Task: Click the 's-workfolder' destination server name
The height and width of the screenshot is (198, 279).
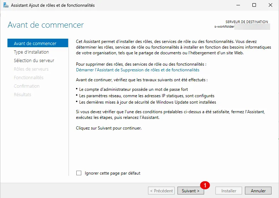Action: point(224,27)
